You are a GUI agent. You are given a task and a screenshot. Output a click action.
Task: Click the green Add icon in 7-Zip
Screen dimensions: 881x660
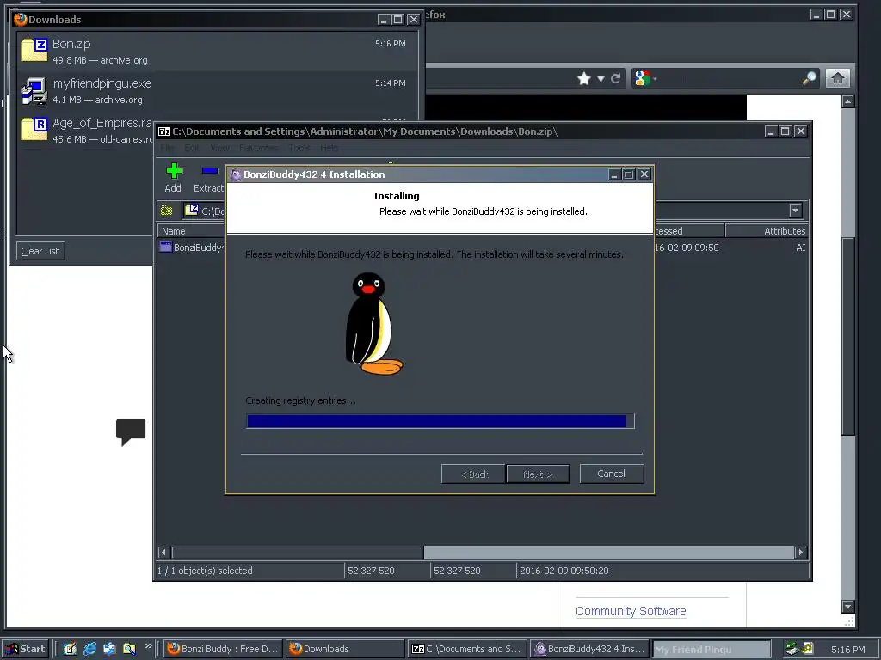tap(174, 171)
